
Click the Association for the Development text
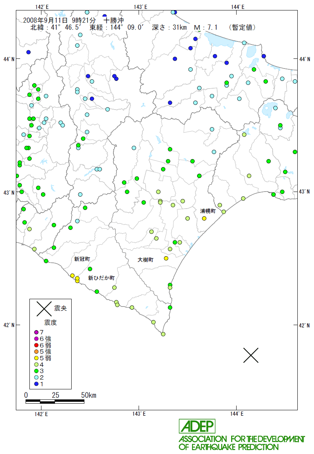(241, 439)
